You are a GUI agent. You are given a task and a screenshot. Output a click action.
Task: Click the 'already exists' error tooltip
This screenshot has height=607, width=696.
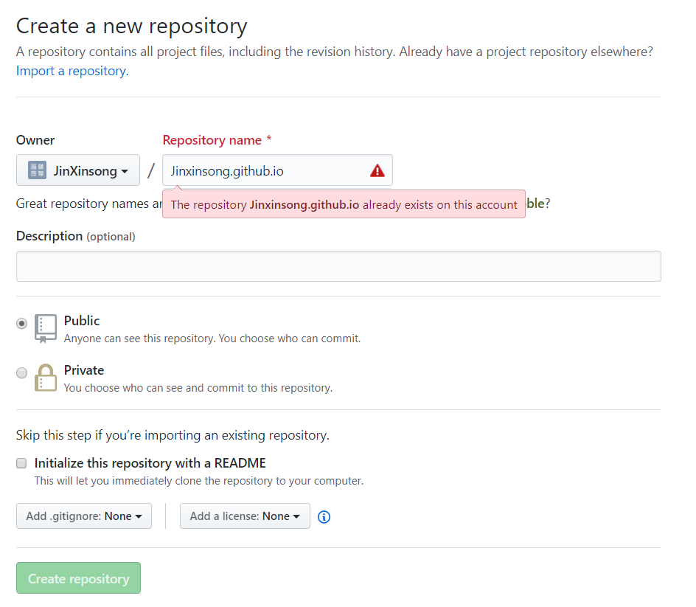(344, 204)
